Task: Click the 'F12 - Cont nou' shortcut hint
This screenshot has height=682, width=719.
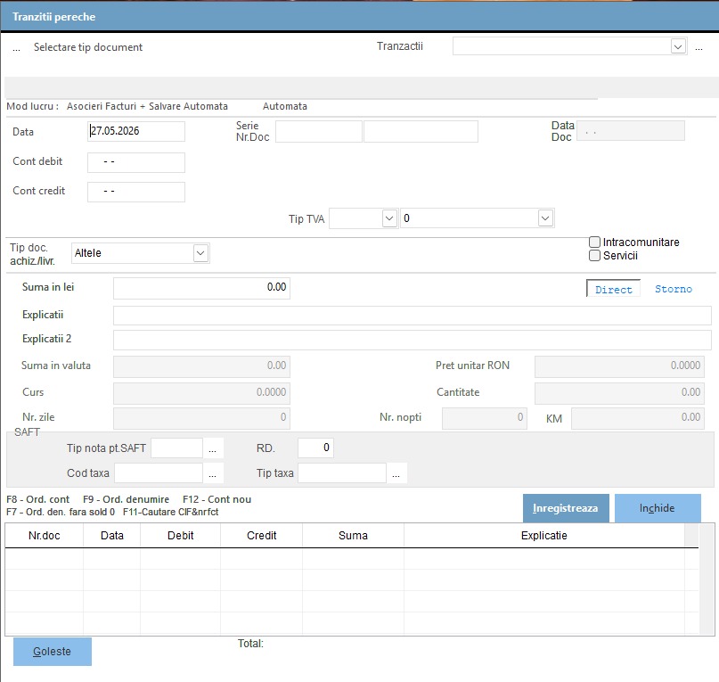Action: [217, 499]
